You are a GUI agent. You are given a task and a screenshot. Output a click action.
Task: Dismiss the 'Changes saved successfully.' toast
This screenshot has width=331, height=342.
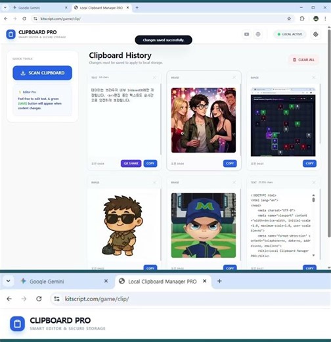[x=164, y=40]
